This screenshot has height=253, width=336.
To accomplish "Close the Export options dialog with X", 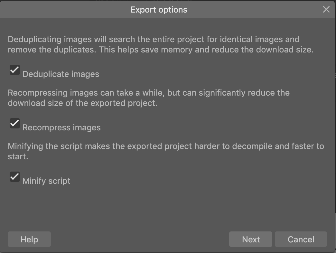I will pos(326,10).
